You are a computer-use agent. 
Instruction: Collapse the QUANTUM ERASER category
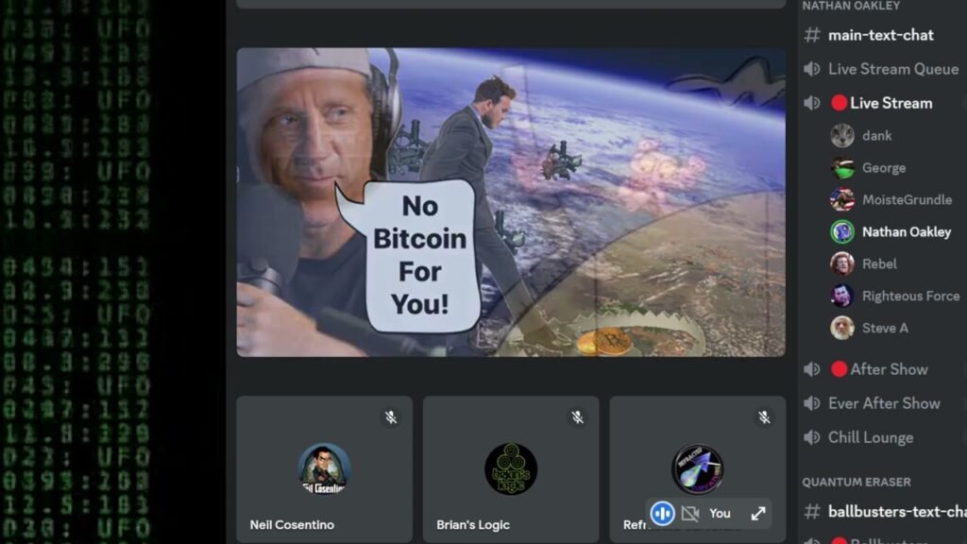[856, 483]
